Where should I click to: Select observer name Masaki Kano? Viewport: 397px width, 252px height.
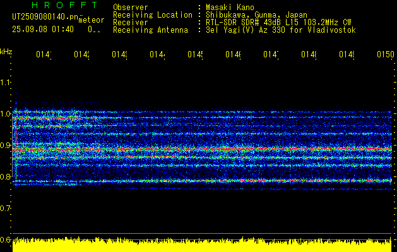click(x=230, y=7)
